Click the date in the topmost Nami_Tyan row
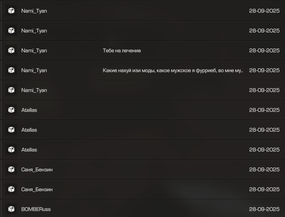The height and width of the screenshot is (217, 285). coord(264,11)
